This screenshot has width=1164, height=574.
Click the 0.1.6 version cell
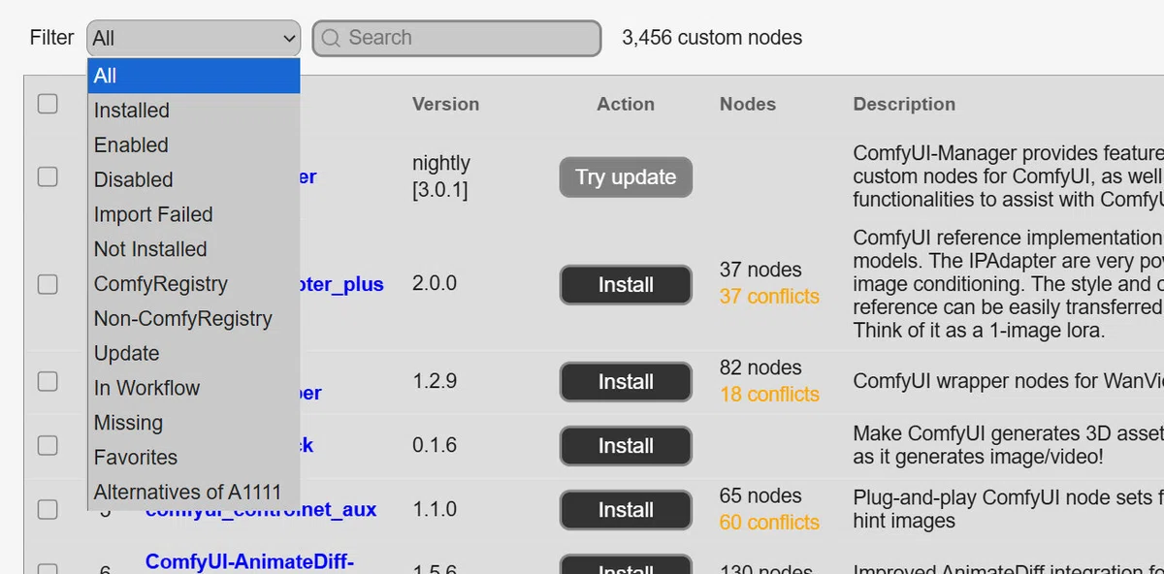[435, 445]
